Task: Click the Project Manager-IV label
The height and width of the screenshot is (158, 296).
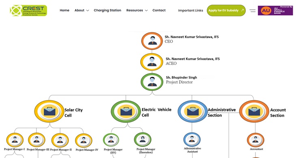Action: coord(87,150)
